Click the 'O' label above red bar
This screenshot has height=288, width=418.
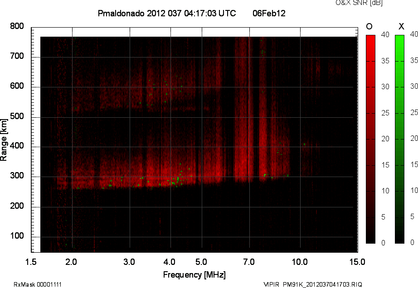point(369,27)
